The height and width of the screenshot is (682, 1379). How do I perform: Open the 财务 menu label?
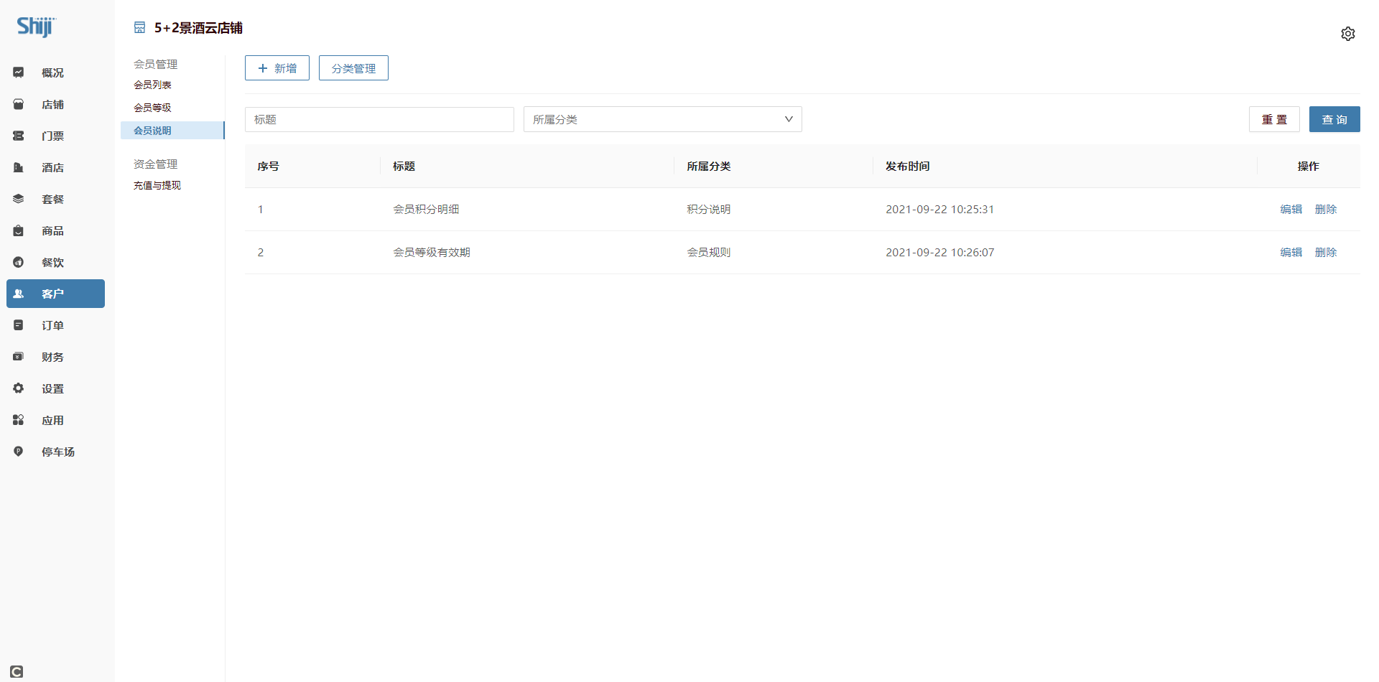pos(52,357)
